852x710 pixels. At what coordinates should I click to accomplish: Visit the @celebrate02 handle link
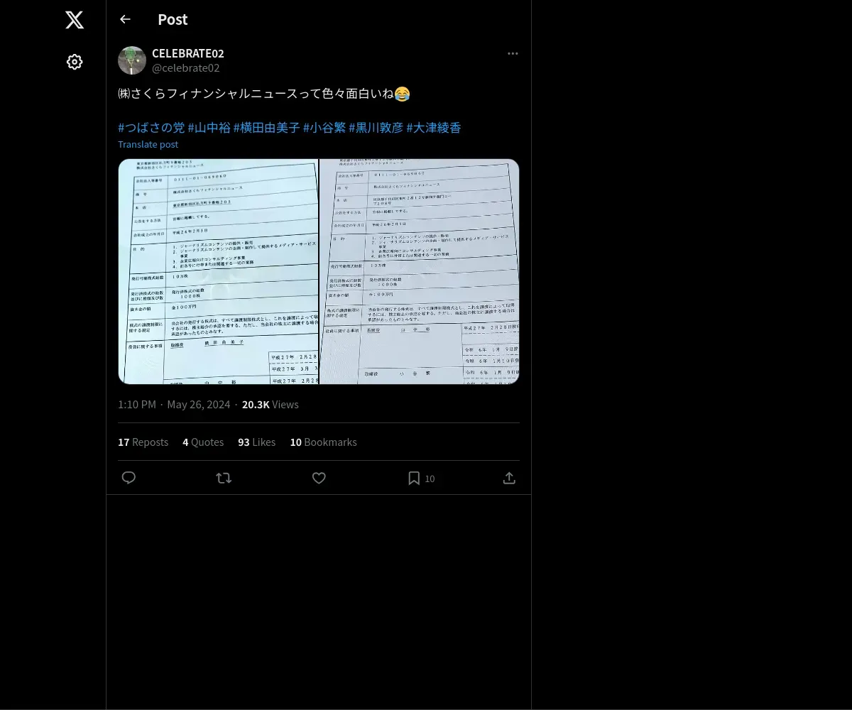[186, 68]
